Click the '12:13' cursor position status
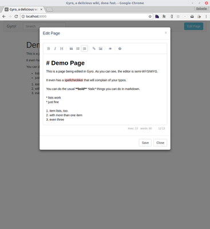The image size is (210, 229). (161, 128)
